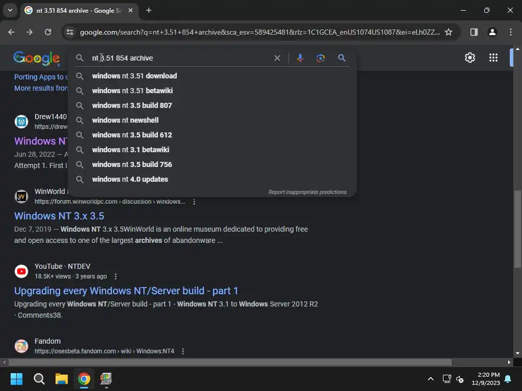This screenshot has height=391, width=522.
Task: Open the Chrome three-dot menu
Action: click(x=510, y=32)
